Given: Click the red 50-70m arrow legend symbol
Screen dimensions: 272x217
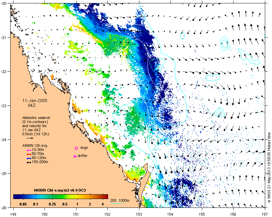Looking at the screenshot, I should (x=29, y=154).
